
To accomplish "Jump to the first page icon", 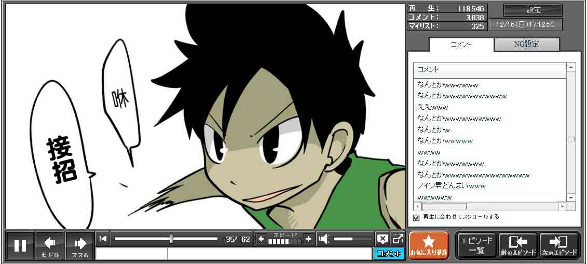I will click(x=103, y=239).
